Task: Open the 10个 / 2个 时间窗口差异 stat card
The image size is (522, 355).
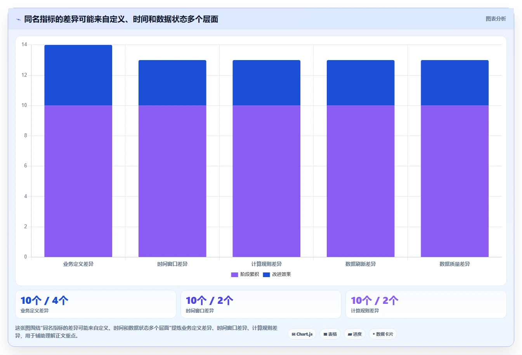Action: tap(261, 304)
